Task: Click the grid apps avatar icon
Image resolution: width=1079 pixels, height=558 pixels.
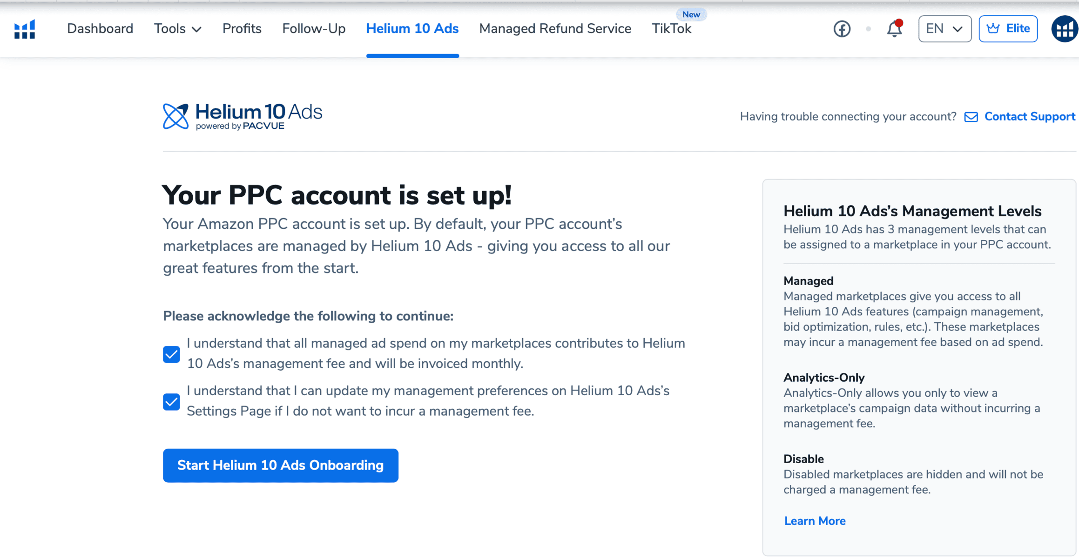Action: (1065, 29)
